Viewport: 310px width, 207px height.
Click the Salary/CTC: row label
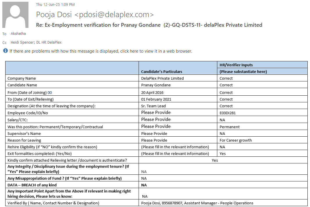18,120
